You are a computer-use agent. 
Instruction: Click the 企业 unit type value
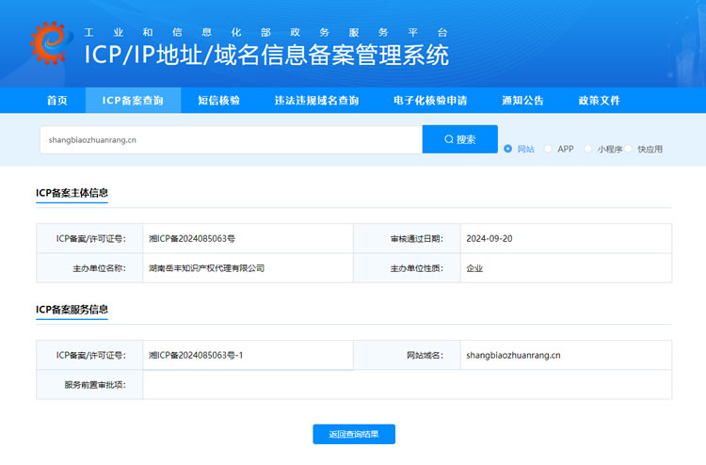474,268
